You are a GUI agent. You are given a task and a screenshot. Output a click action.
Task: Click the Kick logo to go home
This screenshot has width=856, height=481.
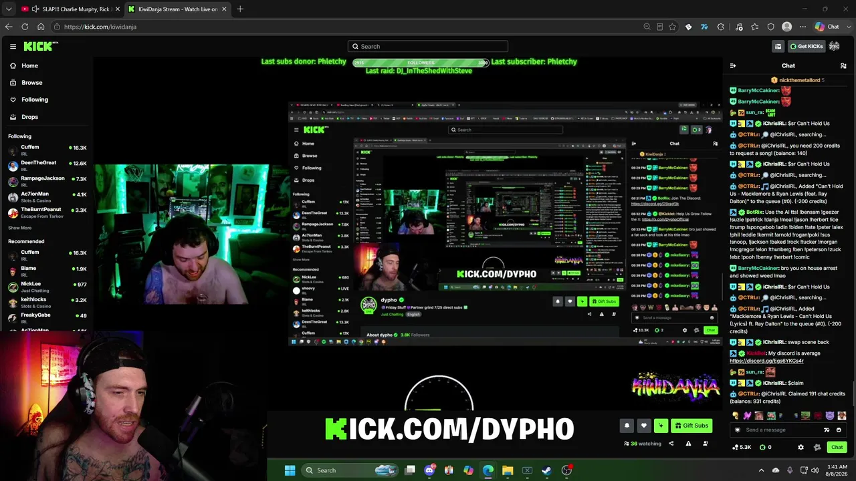pyautogui.click(x=41, y=46)
